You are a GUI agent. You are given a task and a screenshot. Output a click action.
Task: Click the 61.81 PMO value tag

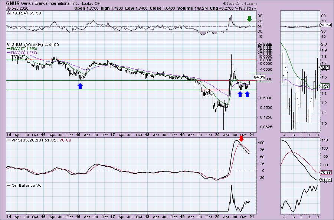point(326,180)
